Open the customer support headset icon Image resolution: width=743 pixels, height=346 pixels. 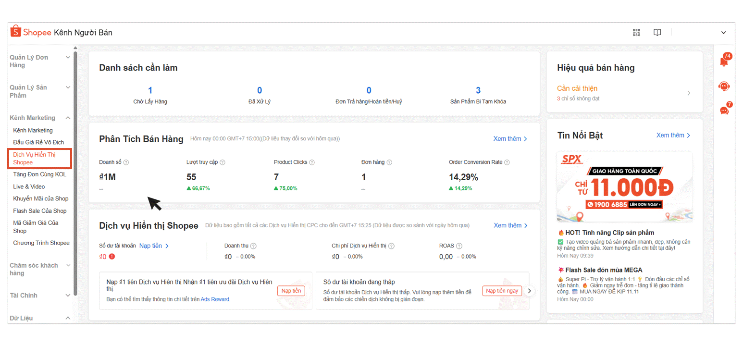pos(724,86)
